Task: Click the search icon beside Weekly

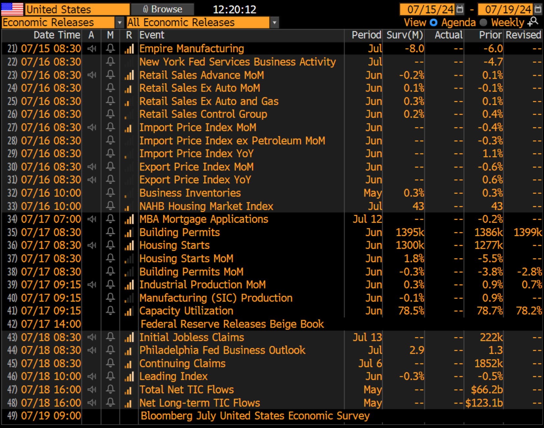Action: [x=533, y=22]
